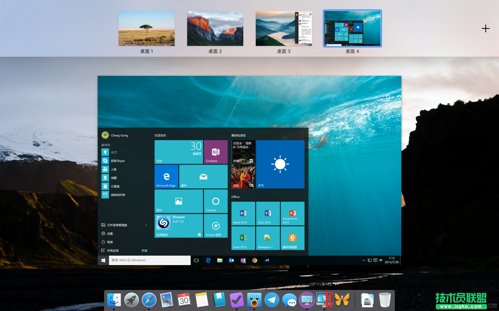Screen dimensions: 499x311
Task: Click the 新建 link
Action: click(x=144, y=250)
